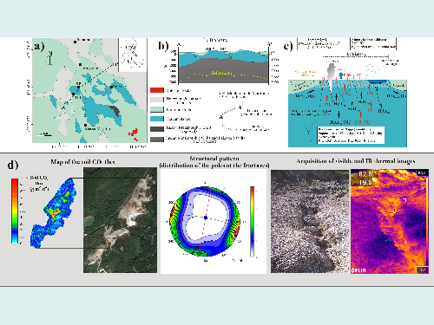Click the blue dot in stereonet center
The height and width of the screenshot is (325, 434).
pos(206,218)
